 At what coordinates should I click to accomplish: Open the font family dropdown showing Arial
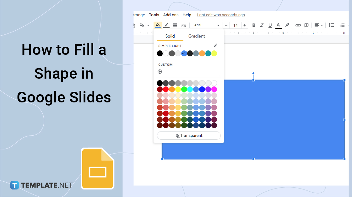tap(206, 25)
